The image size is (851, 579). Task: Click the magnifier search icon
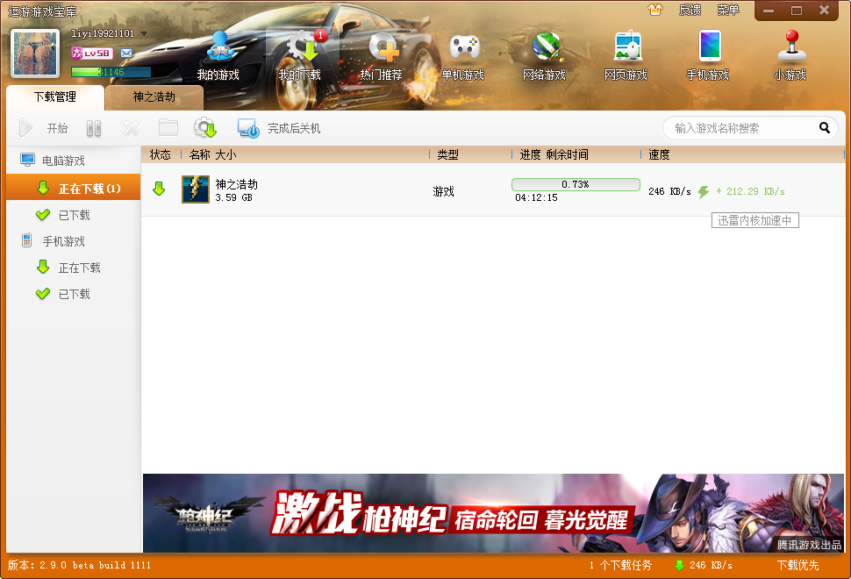(825, 128)
